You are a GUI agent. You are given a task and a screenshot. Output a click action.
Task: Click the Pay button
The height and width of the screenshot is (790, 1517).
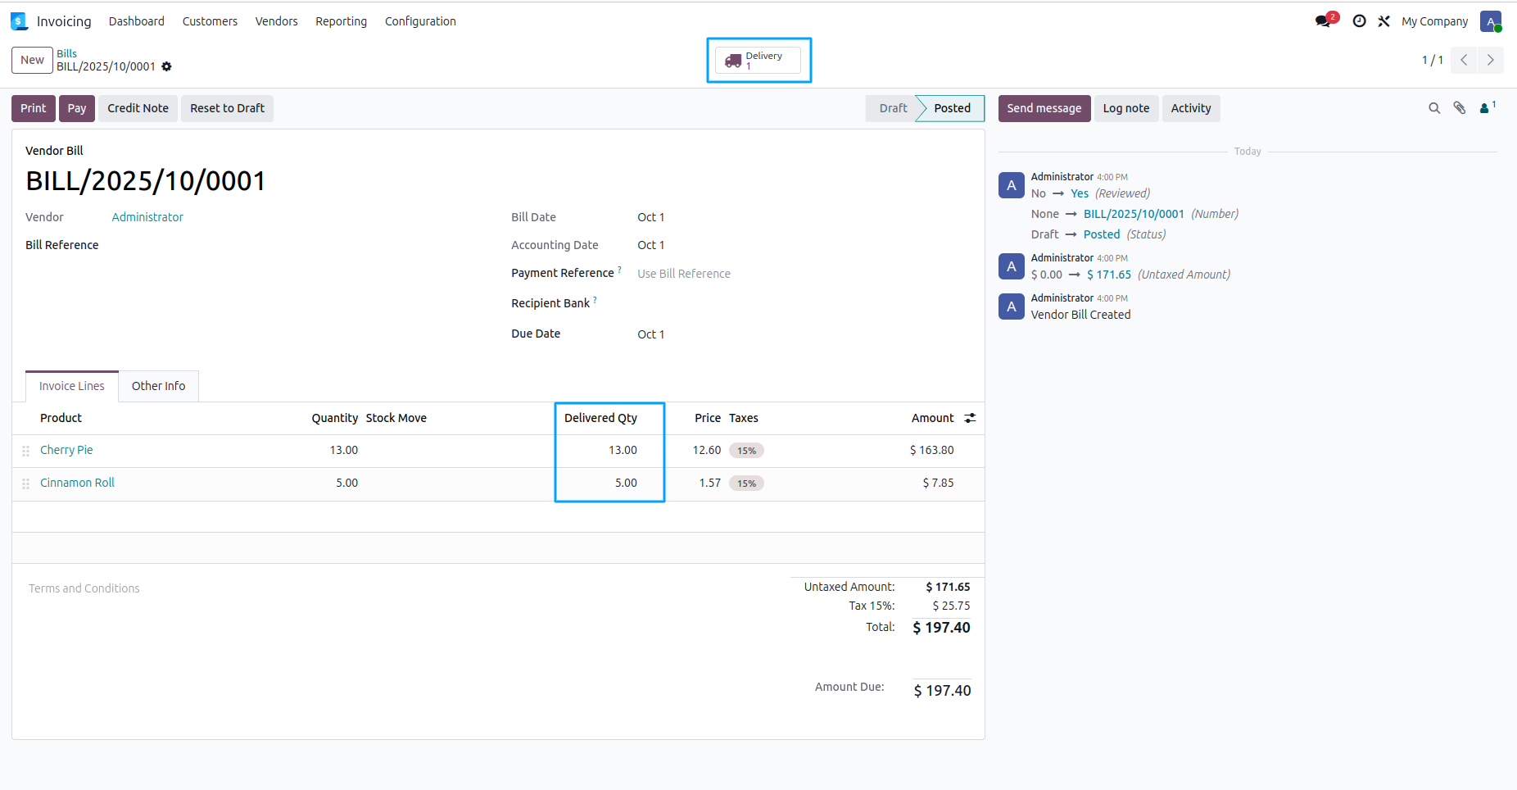[x=77, y=108]
